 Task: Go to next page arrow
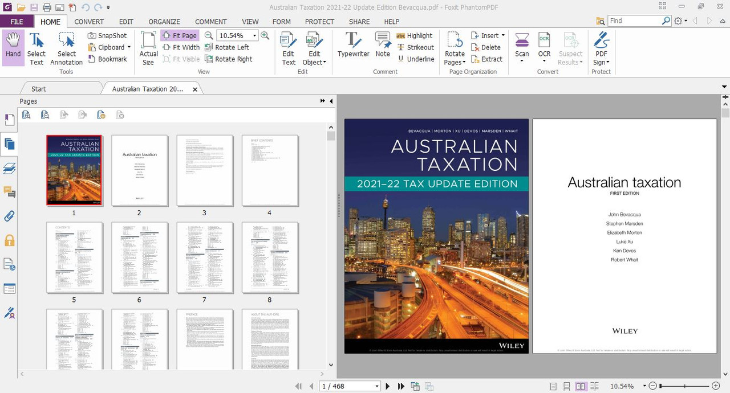[388, 386]
